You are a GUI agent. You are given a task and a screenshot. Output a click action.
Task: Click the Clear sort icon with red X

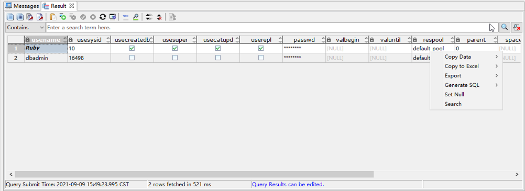159,17
